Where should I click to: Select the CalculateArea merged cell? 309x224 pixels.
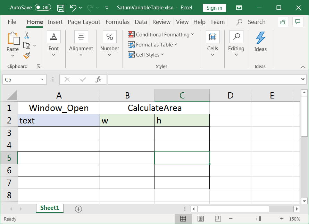click(155, 108)
